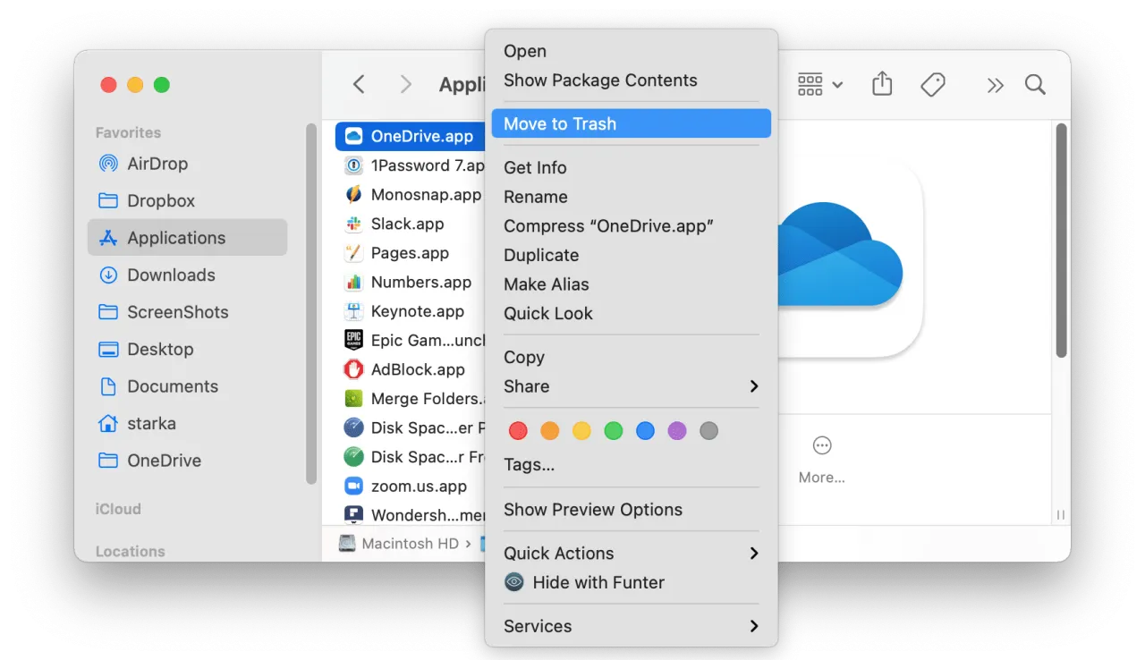Click the Tags icon in the toolbar
This screenshot has height=660, width=1145.
(933, 83)
